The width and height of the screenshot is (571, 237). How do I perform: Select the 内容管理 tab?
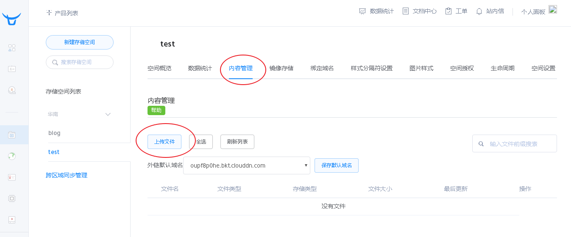pyautogui.click(x=241, y=68)
